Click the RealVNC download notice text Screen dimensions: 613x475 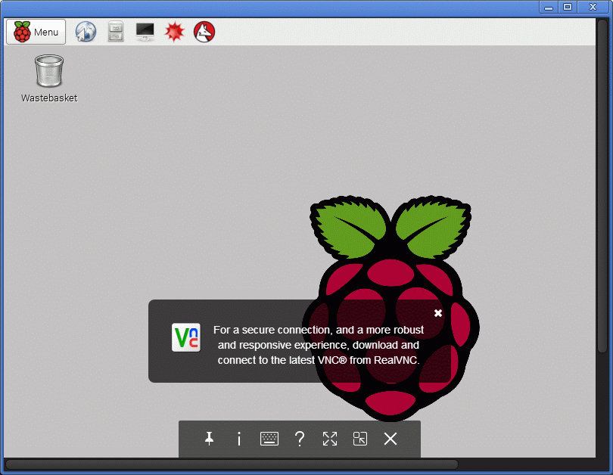click(x=318, y=345)
